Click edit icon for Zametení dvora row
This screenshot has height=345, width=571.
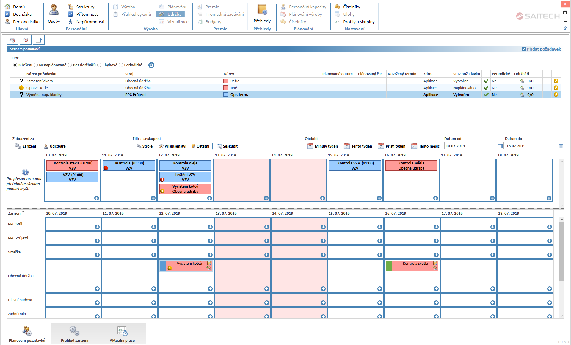tap(556, 81)
